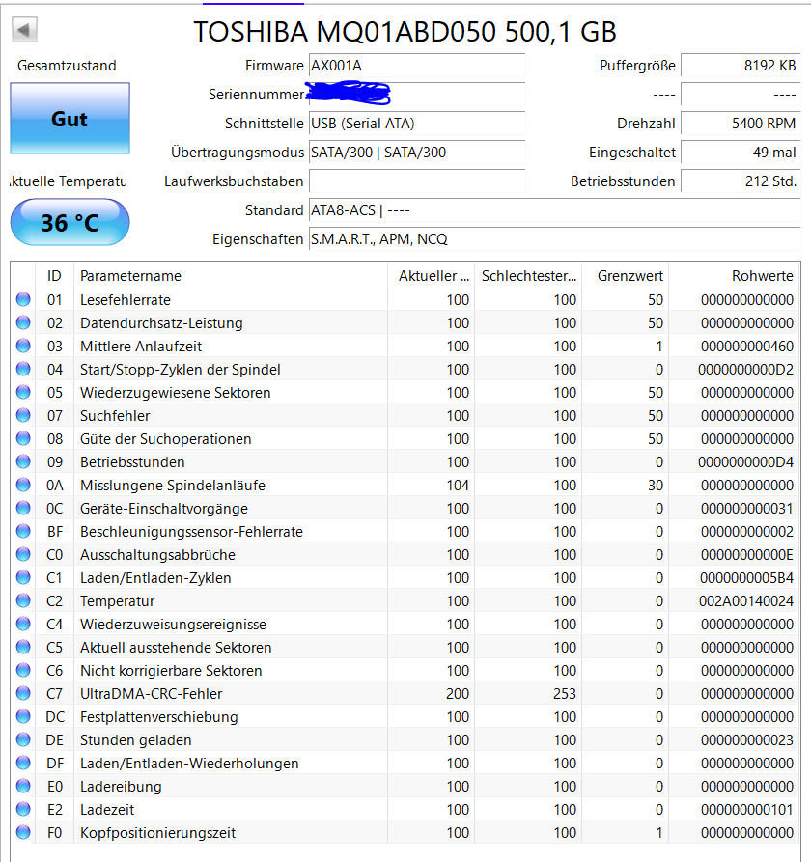
Task: Click the ID column header
Action: click(54, 275)
